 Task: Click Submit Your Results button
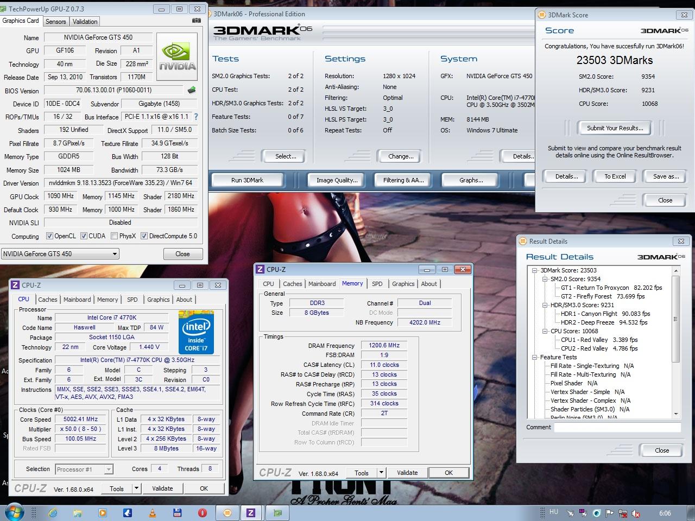click(x=615, y=128)
